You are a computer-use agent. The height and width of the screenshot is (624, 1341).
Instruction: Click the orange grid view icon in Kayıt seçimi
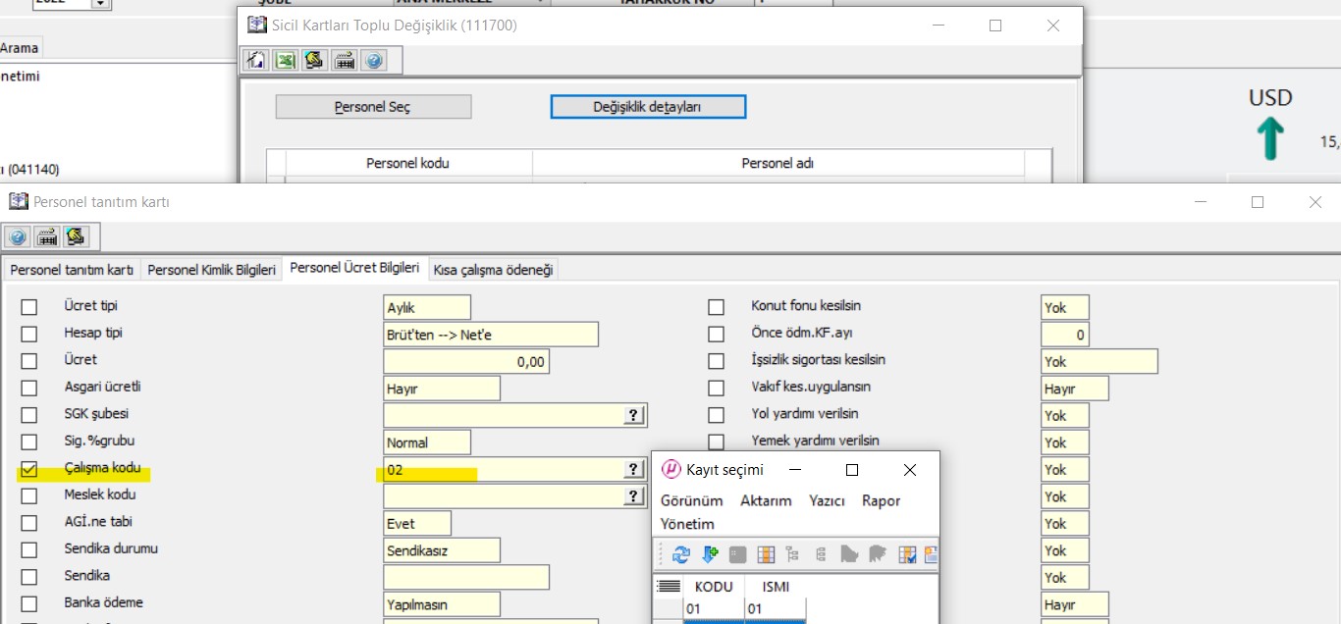[766, 555]
